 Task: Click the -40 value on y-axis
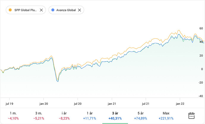pyautogui.click(x=201, y=96)
